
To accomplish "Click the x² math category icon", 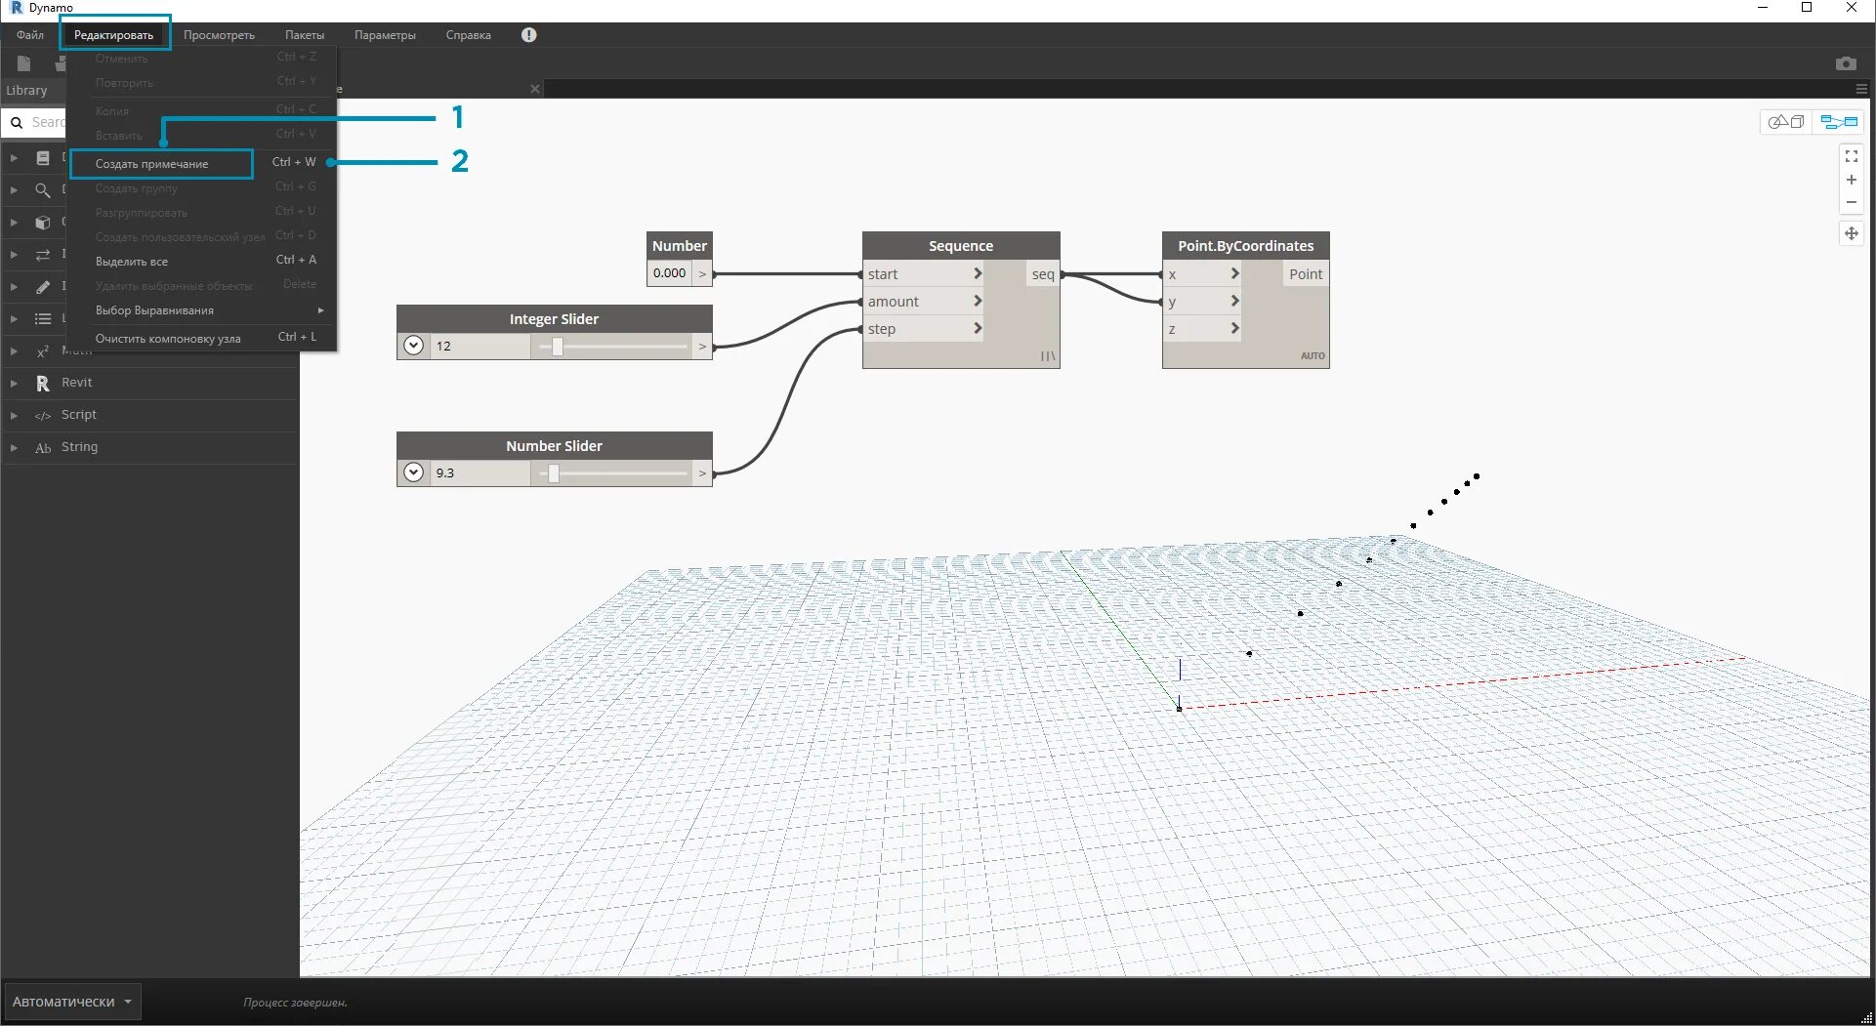I will (43, 351).
